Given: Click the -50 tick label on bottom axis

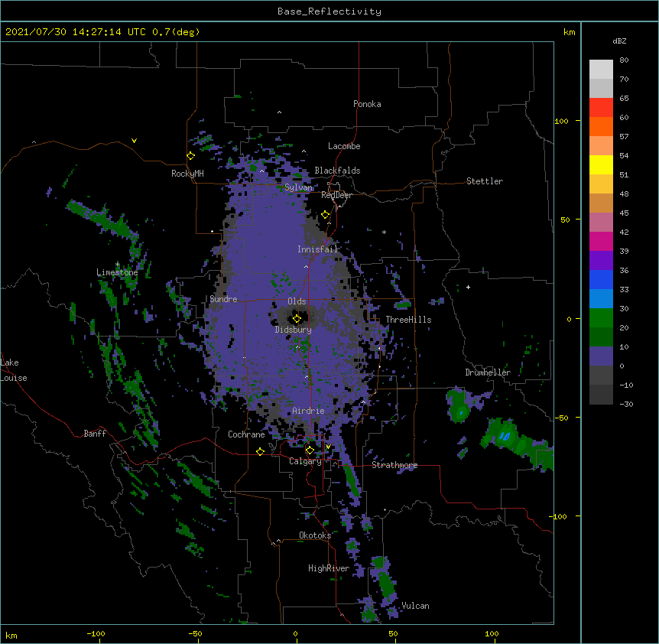Looking at the screenshot, I should (x=195, y=633).
